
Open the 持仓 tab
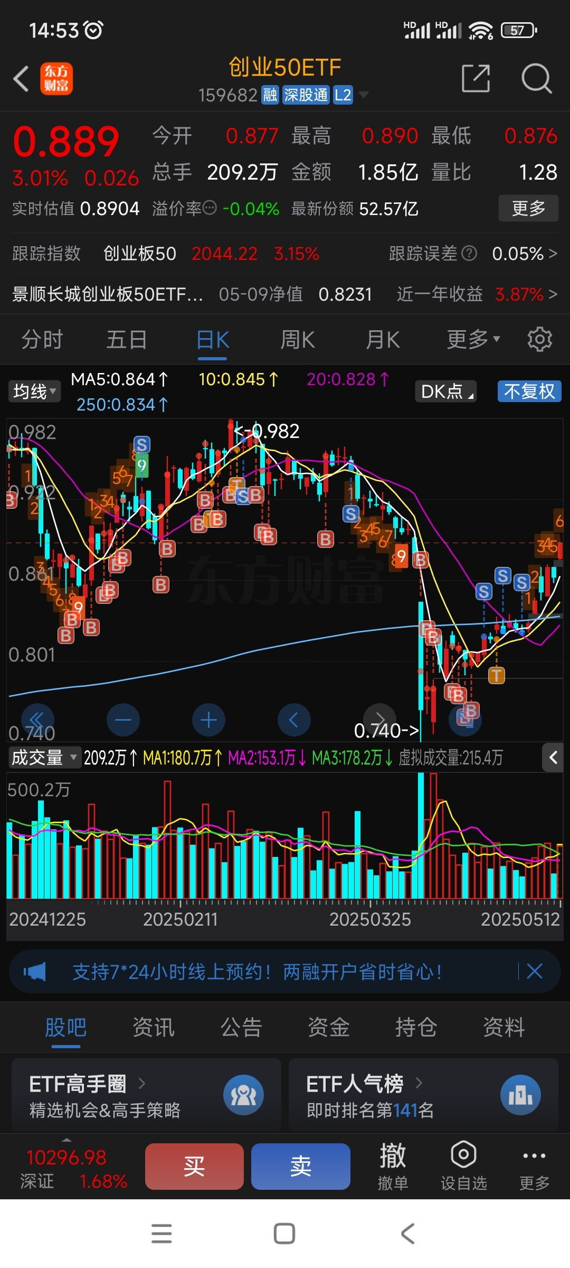click(416, 1027)
